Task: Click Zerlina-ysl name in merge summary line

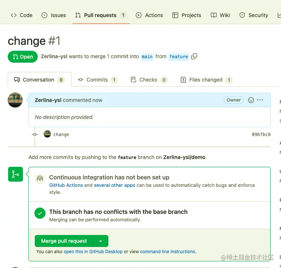Action: tap(54, 56)
